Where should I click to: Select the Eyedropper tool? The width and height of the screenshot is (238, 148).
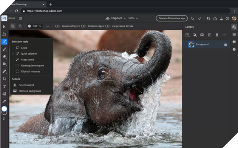click(x=4, y=101)
